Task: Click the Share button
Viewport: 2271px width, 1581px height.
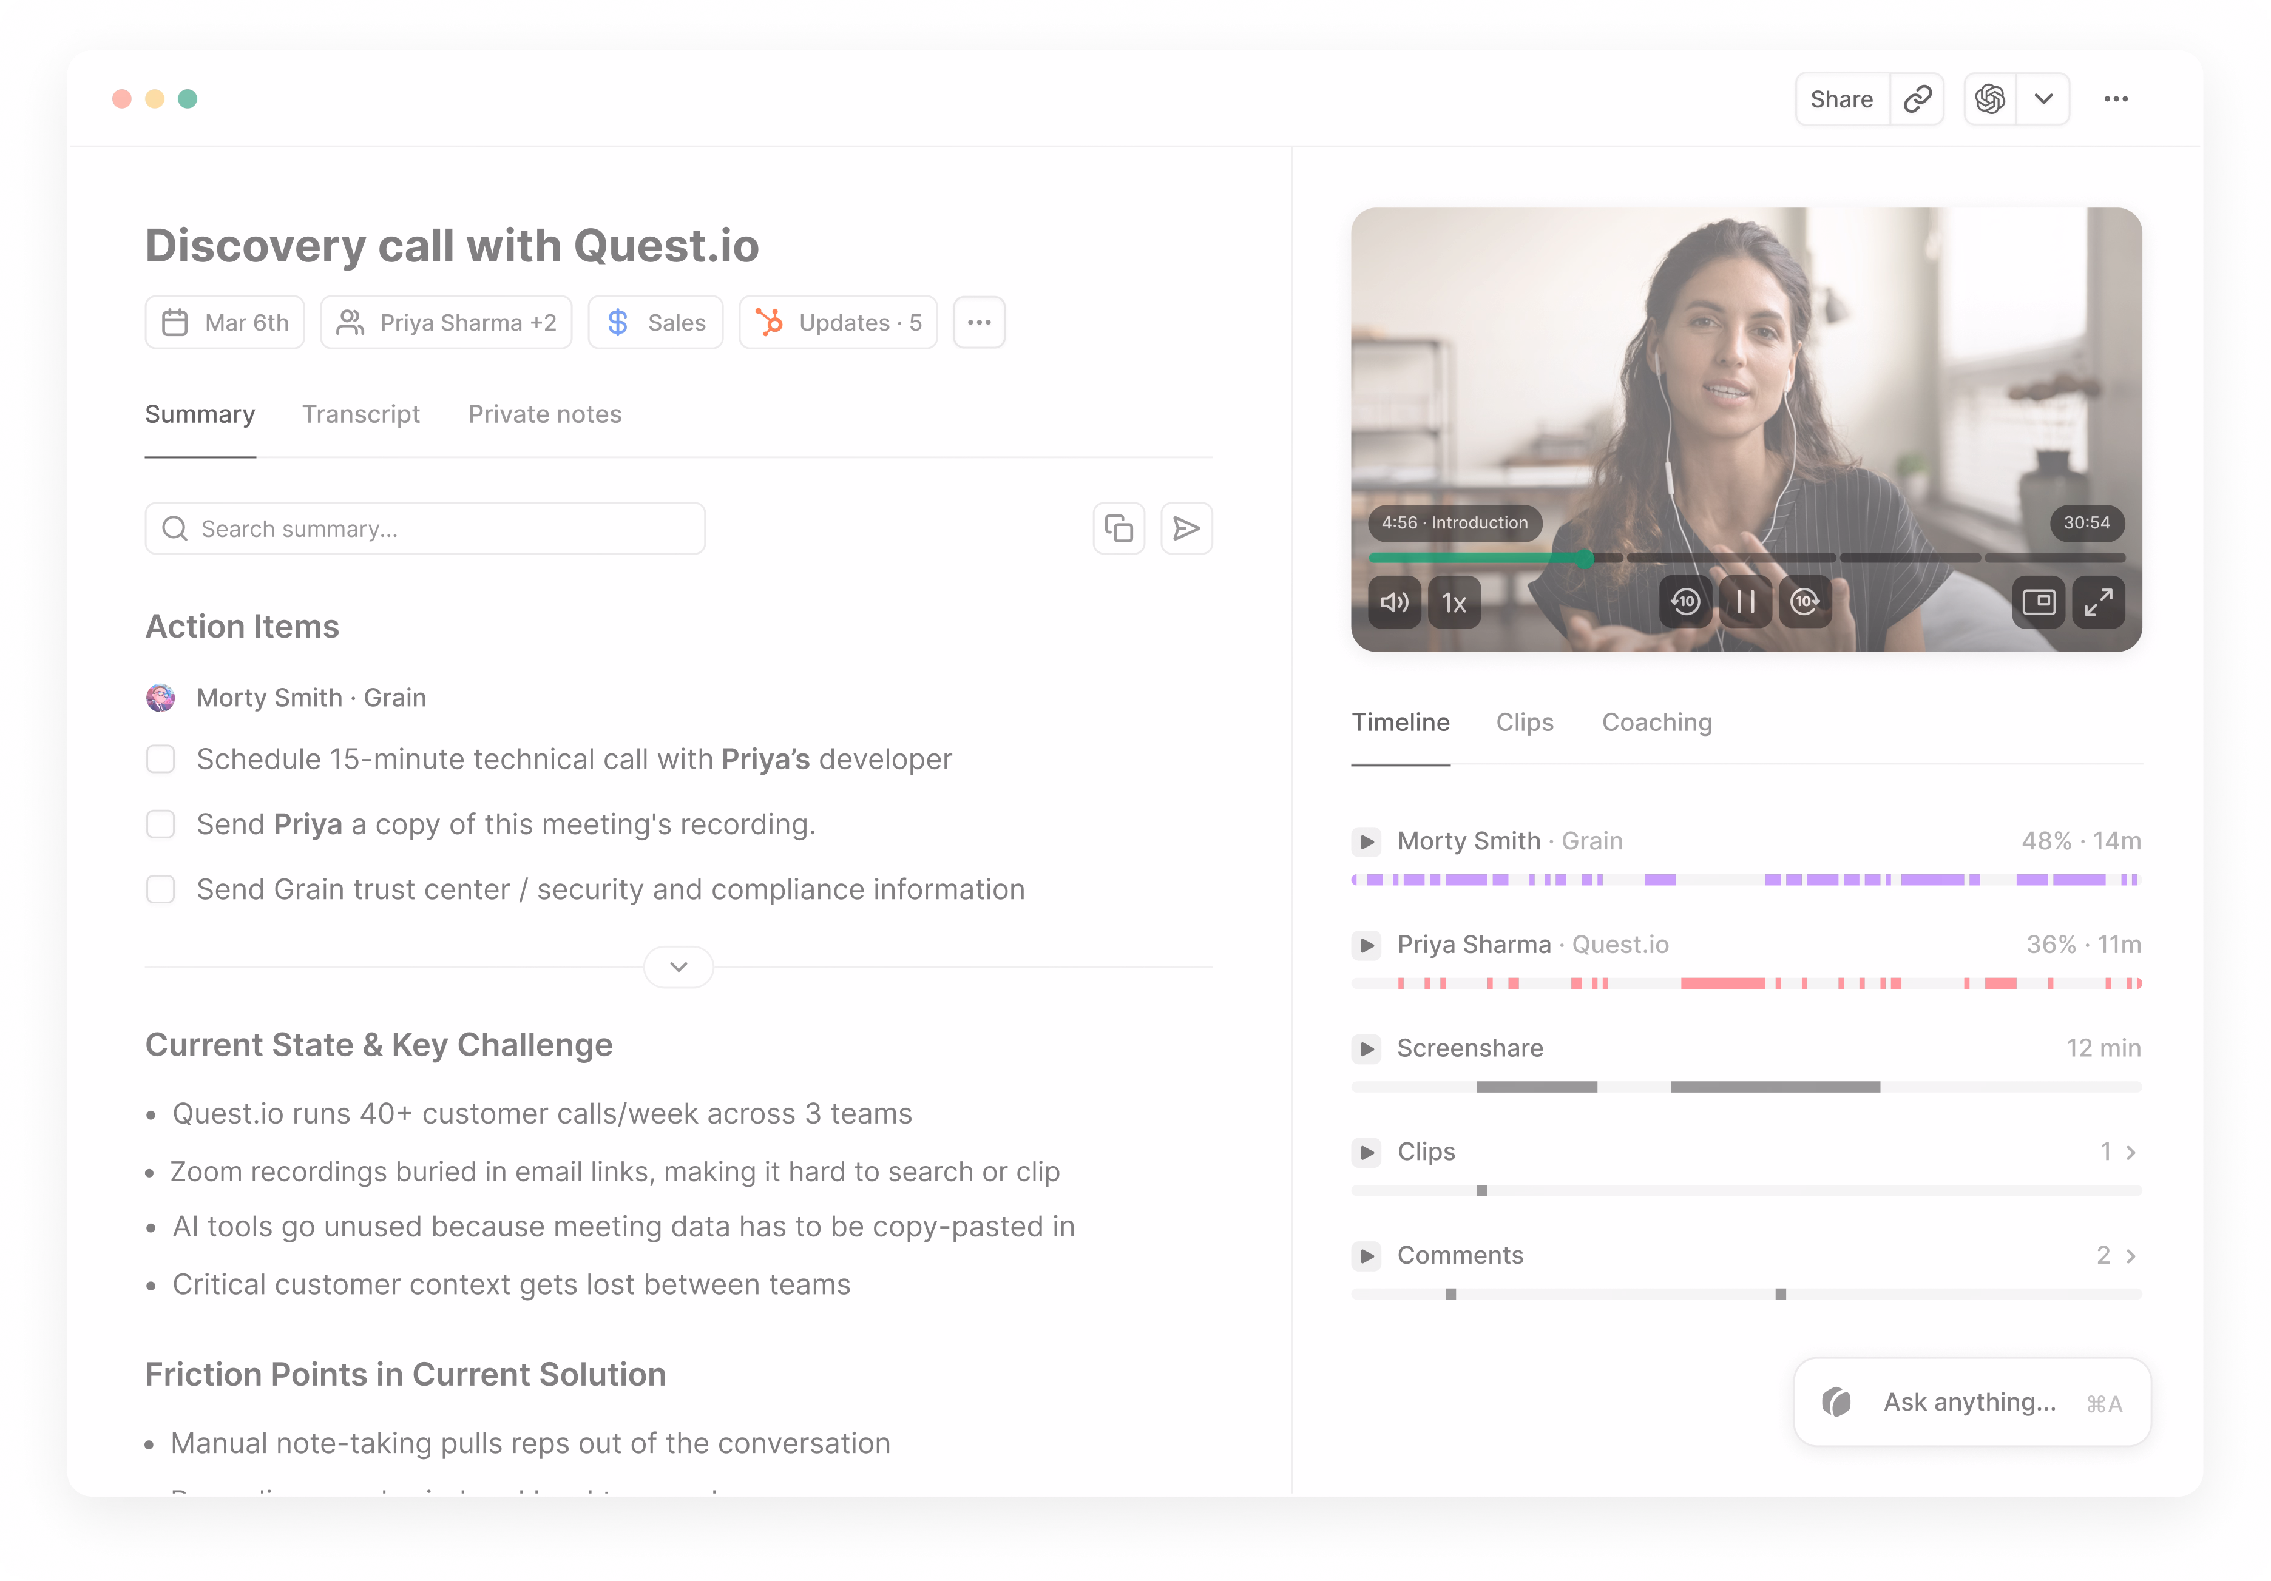Action: coord(1841,99)
